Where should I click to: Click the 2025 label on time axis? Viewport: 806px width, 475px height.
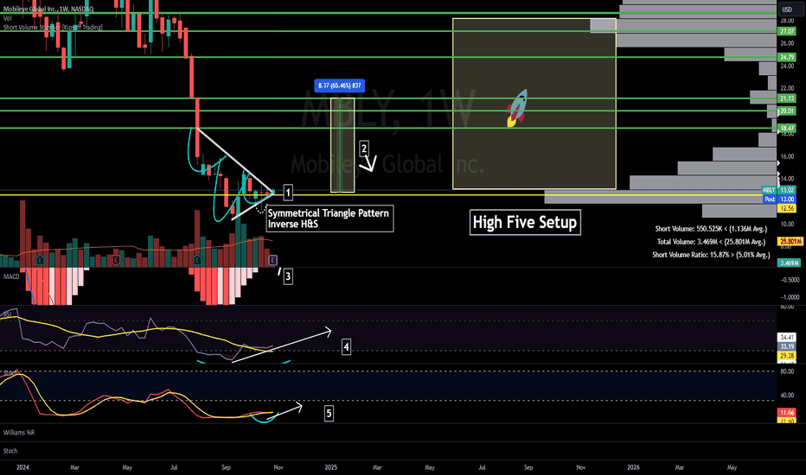(331, 467)
